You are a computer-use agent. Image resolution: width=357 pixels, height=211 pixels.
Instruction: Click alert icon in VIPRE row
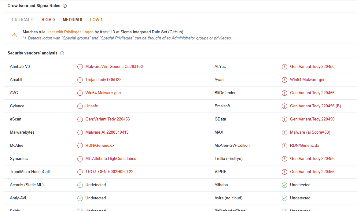(x=285, y=172)
